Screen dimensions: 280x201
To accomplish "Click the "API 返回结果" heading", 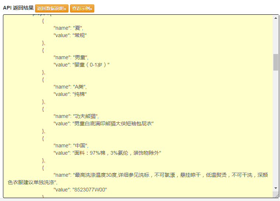I will click(x=18, y=8).
